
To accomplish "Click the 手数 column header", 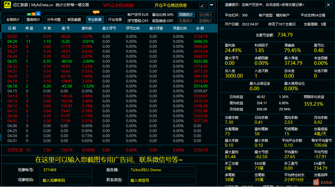I will click(47, 28).
